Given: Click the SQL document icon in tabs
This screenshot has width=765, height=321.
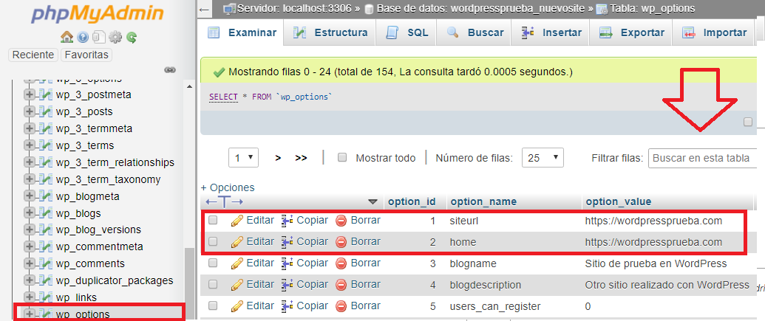Looking at the screenshot, I should 392,33.
